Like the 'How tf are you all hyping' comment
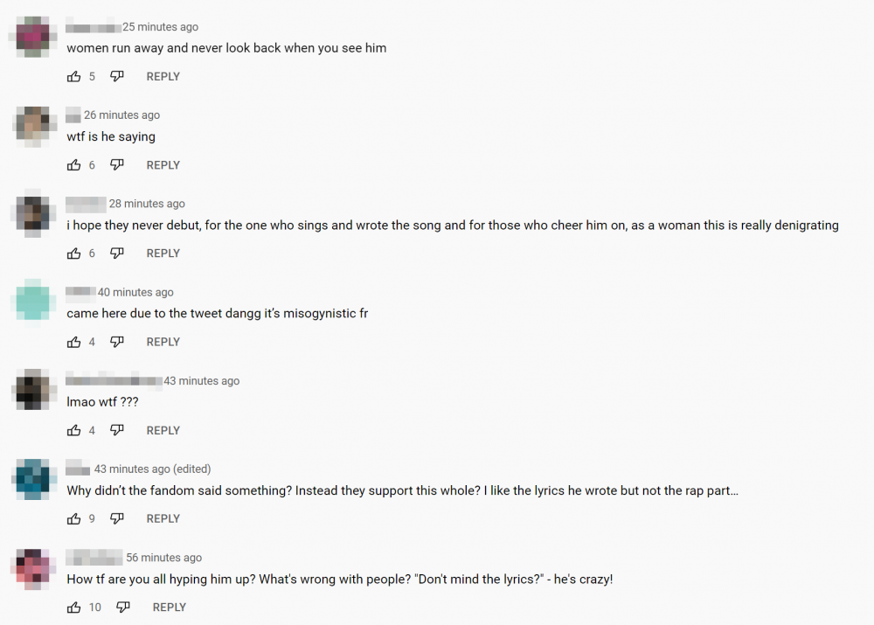This screenshot has height=625, width=874. tap(73, 608)
